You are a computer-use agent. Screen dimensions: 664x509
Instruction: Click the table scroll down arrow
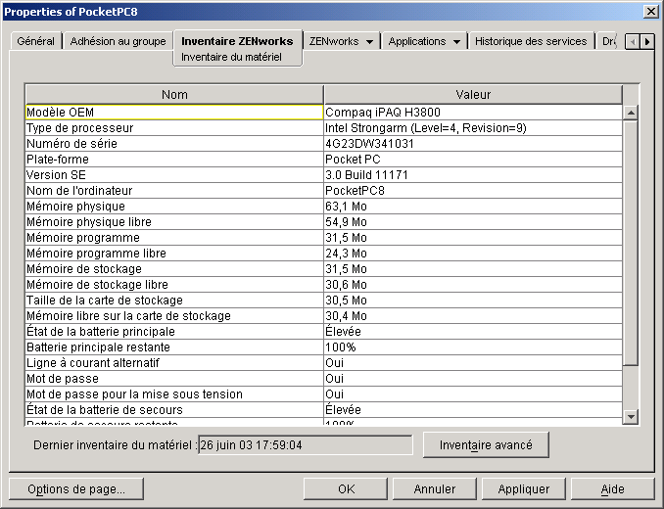(x=631, y=417)
